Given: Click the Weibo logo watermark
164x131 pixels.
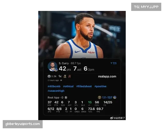Looking at the screenshot, I should click(x=112, y=118).
